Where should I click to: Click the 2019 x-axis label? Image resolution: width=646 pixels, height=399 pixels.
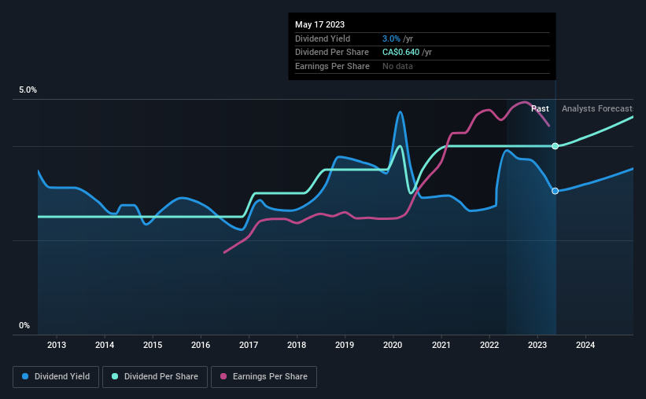click(x=345, y=345)
